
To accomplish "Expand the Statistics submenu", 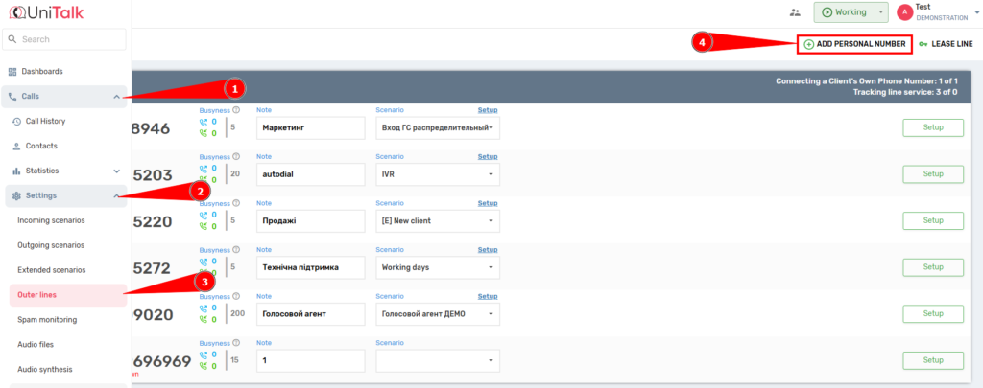I will (x=116, y=171).
